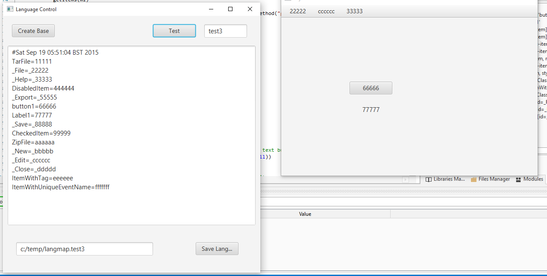
Task: Click the line ZipFile=aaaaaa
Action: (x=33, y=142)
